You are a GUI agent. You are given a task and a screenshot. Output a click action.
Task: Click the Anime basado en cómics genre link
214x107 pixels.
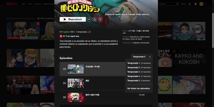136,38
